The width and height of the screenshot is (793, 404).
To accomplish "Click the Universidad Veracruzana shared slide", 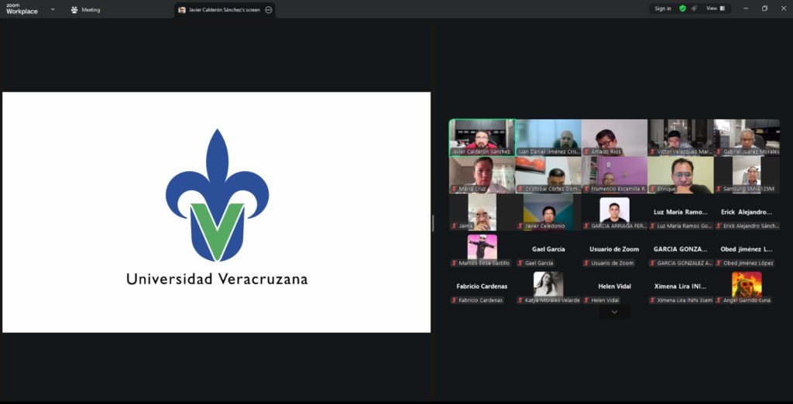I will [x=217, y=212].
